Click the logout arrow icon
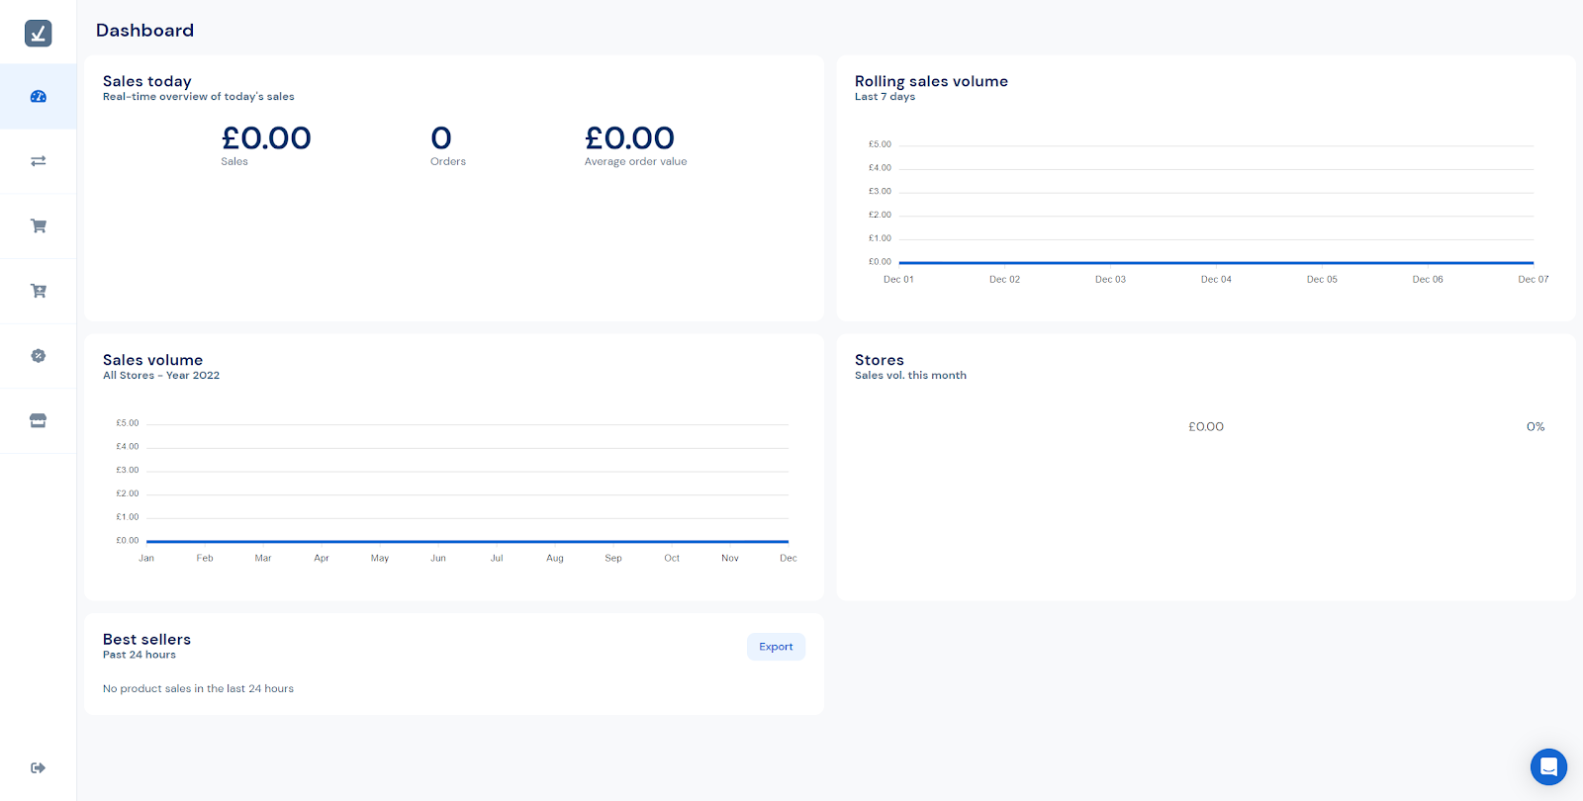 (x=39, y=768)
